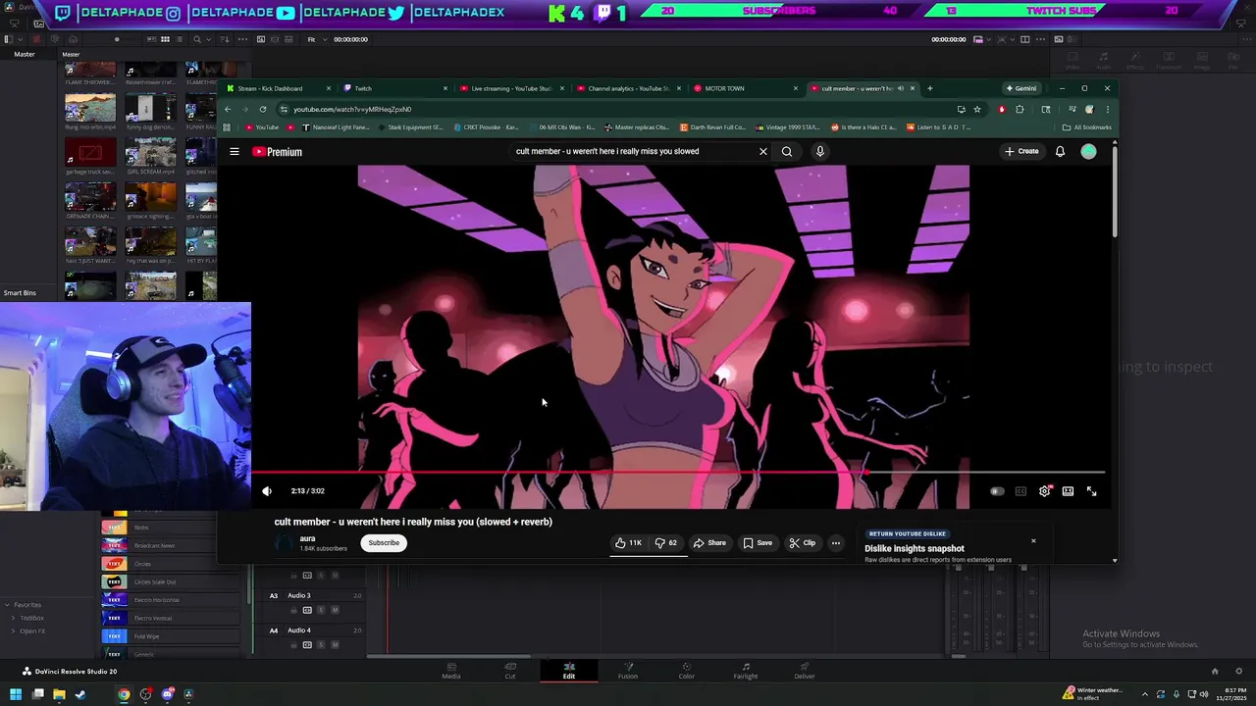Screen dimensions: 1256x706
Task: Click the Clip button below video
Action: point(803,543)
